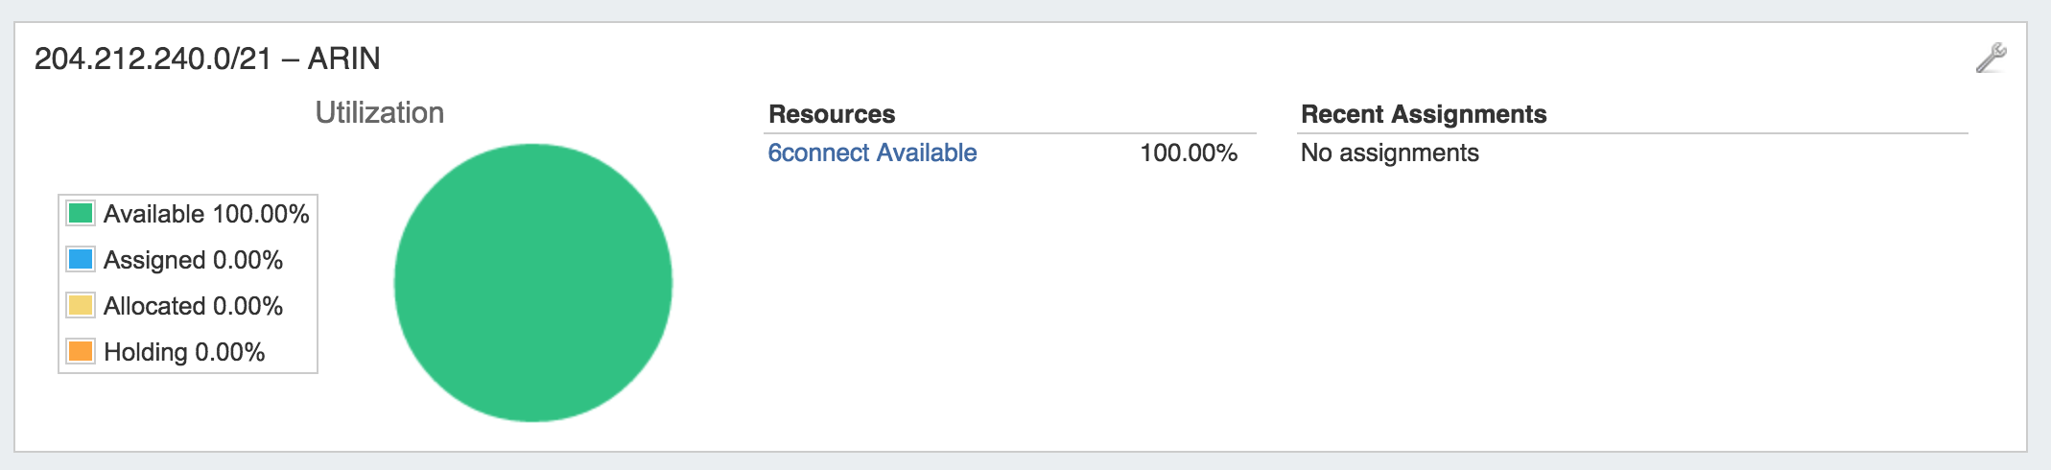Click the orange Holding legend swatch
Image resolution: width=2051 pixels, height=470 pixels.
(x=81, y=351)
